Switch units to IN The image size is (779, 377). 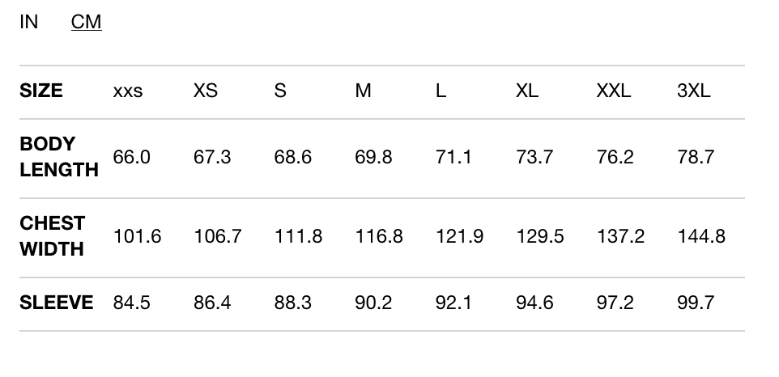[29, 22]
